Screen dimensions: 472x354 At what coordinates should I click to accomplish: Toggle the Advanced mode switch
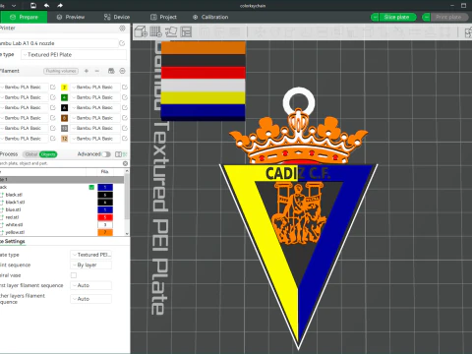[x=106, y=154]
